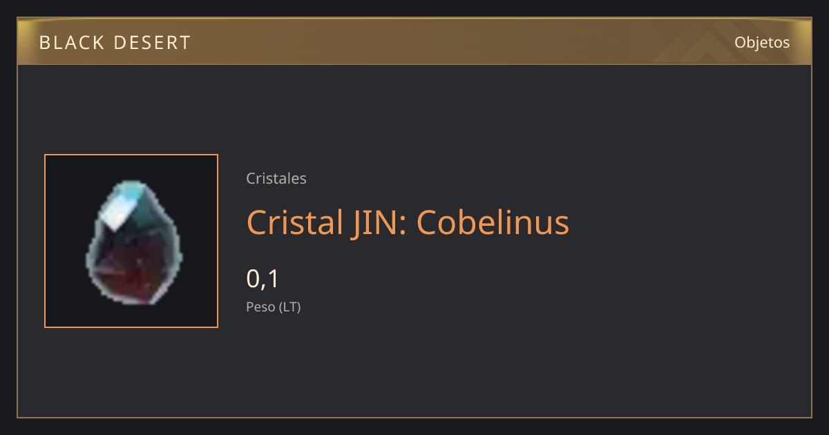Open the Cristales category label
Viewport: 829px width, 435px height.
pyautogui.click(x=276, y=178)
